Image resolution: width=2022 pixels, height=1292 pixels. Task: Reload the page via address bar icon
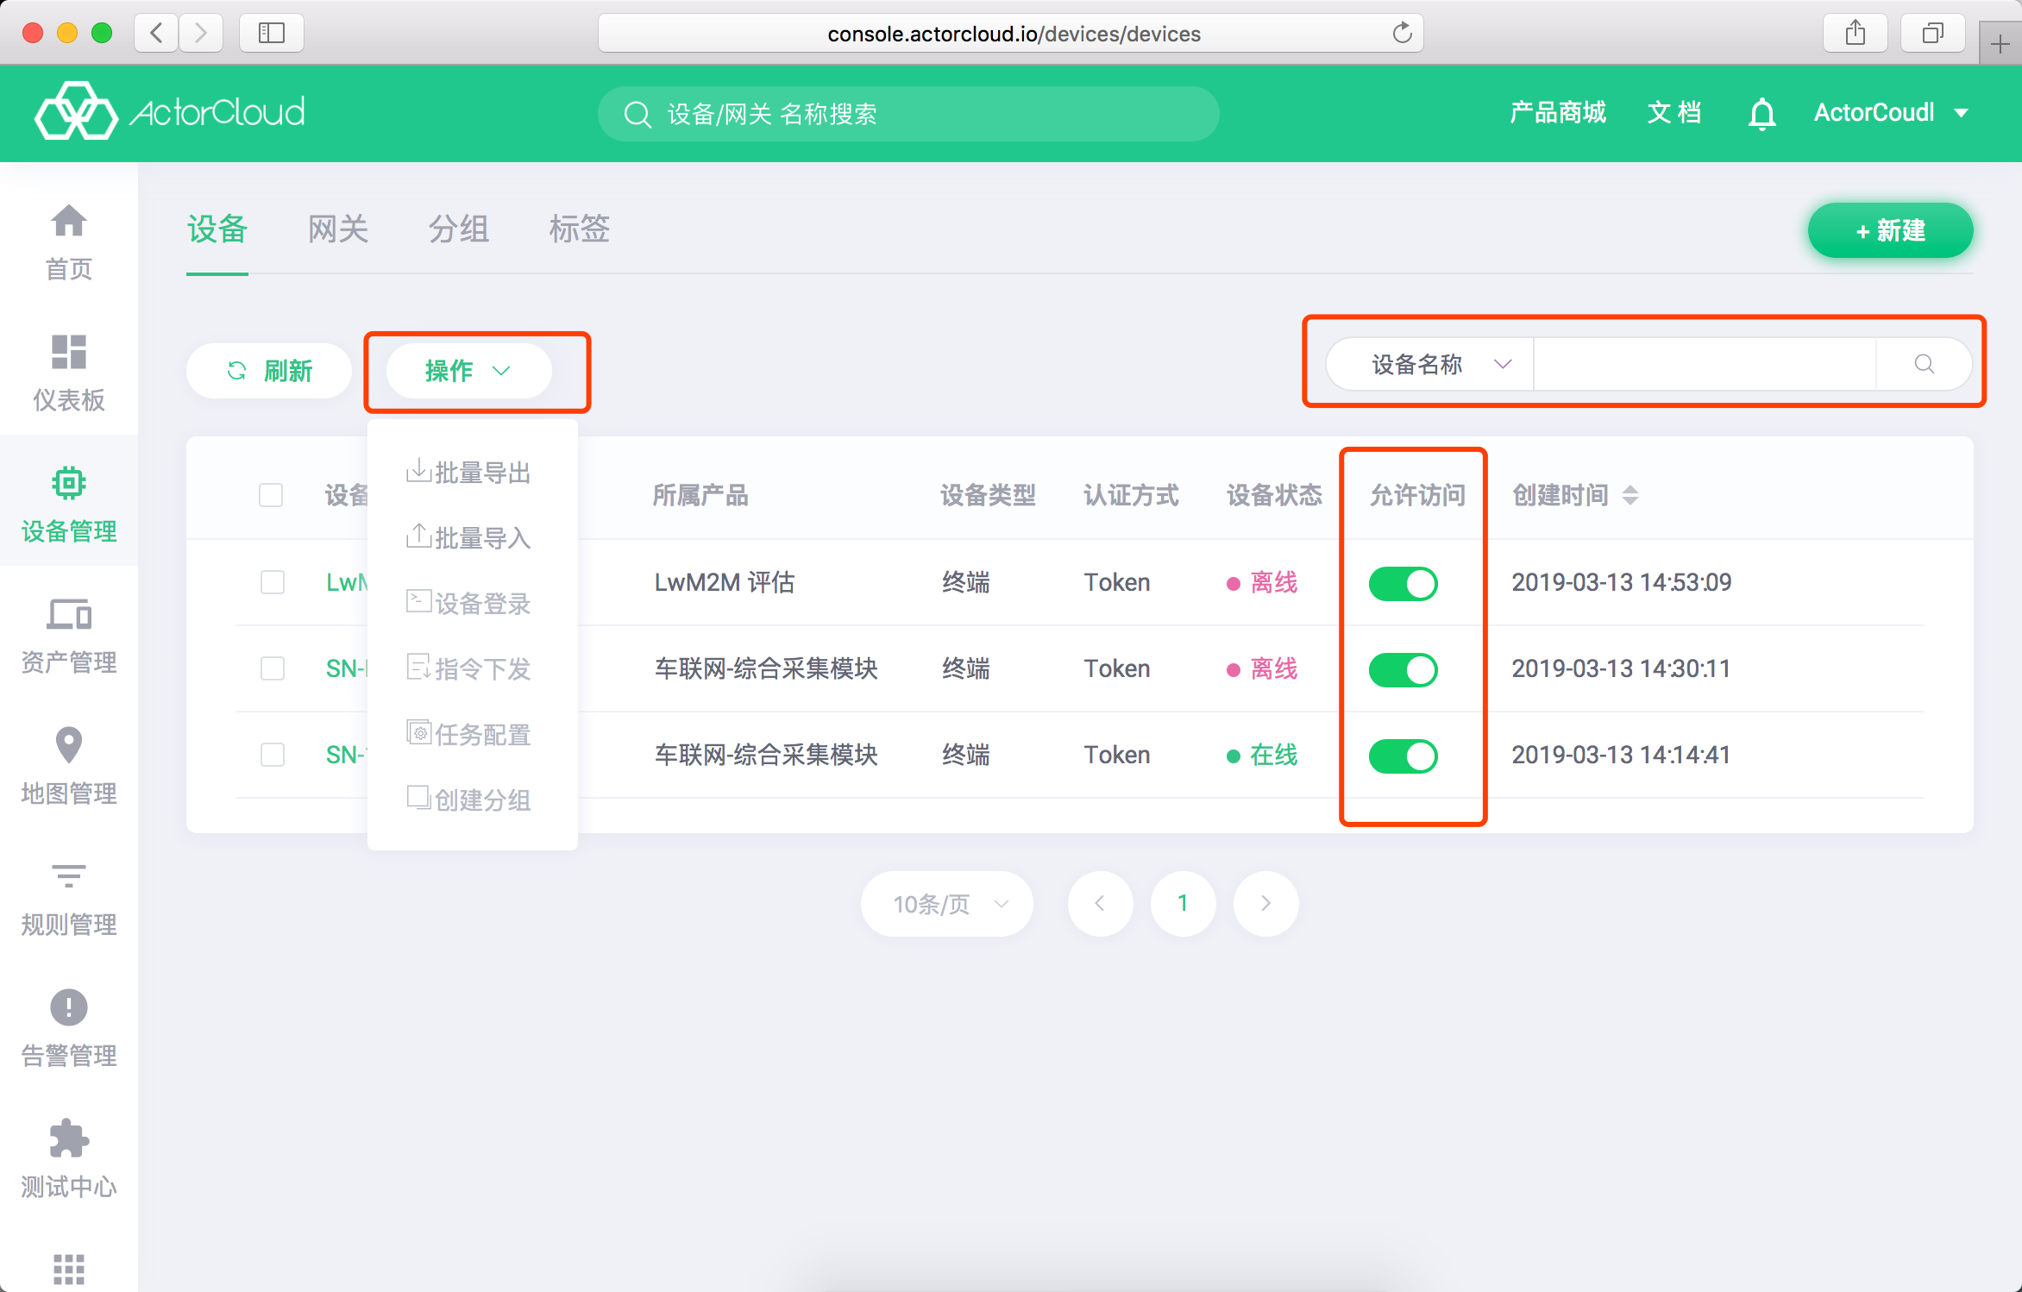coord(1402,33)
